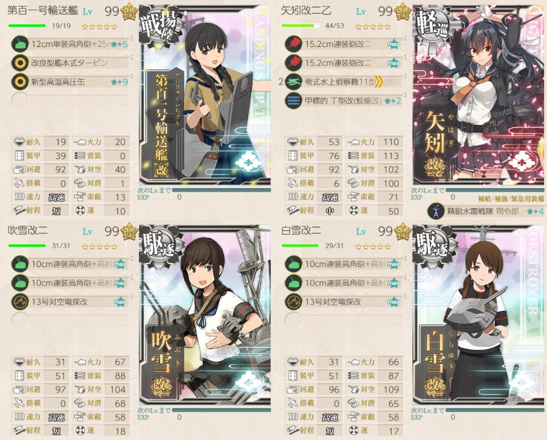Click Shirayuki's first 10cm high-angle gun icon
This screenshot has height=440, width=547.
293,264
